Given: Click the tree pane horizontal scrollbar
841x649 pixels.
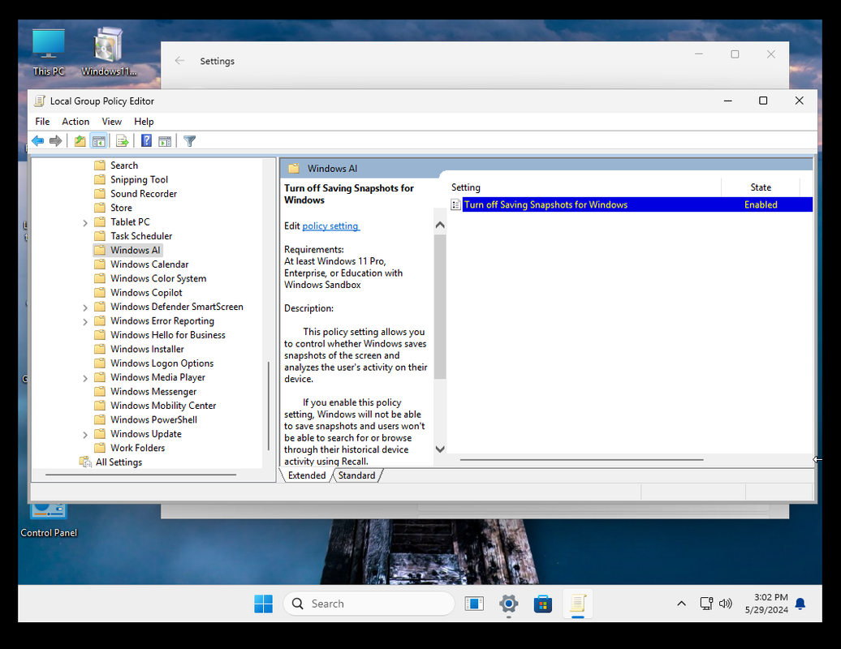Looking at the screenshot, I should 140,475.
